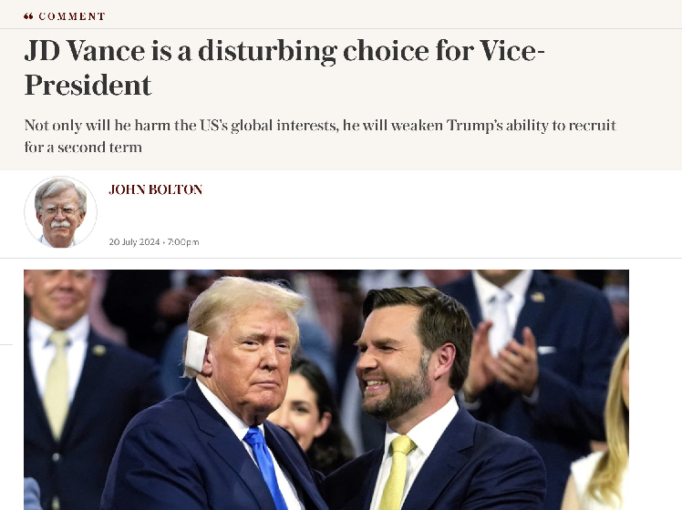Click "for a second term" subheadline text
Image resolution: width=682 pixels, height=510 pixels.
click(84, 147)
